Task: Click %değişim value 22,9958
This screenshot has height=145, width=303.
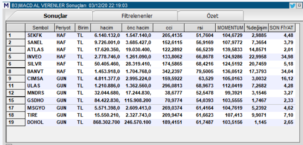Action: click(258, 57)
